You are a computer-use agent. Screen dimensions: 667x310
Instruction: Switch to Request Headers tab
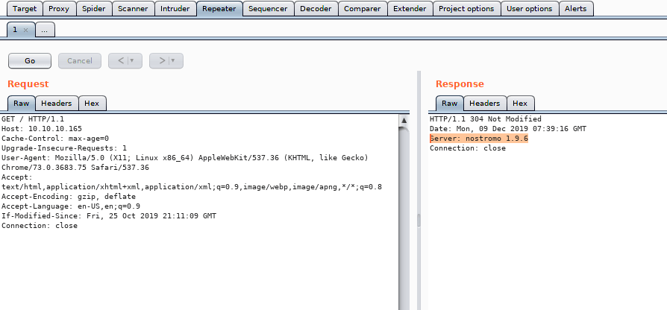(x=57, y=103)
